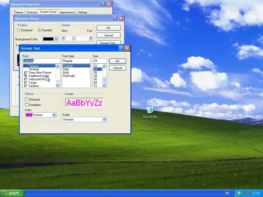263x197 pixels.
Task: Click the Font name input field
Action: [41, 61]
